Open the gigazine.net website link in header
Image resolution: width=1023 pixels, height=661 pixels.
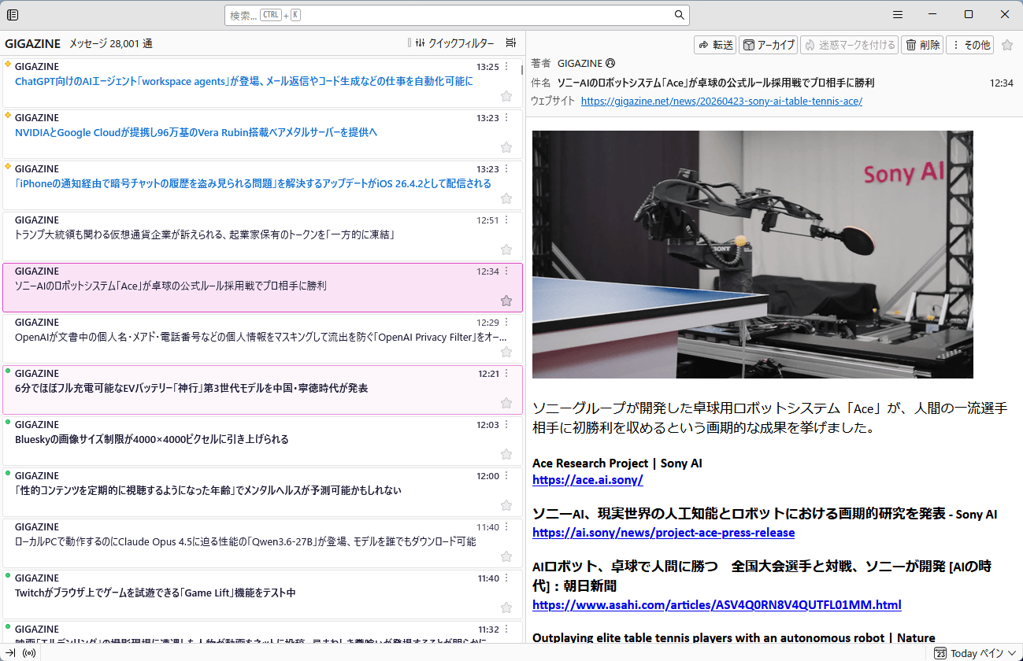click(721, 101)
